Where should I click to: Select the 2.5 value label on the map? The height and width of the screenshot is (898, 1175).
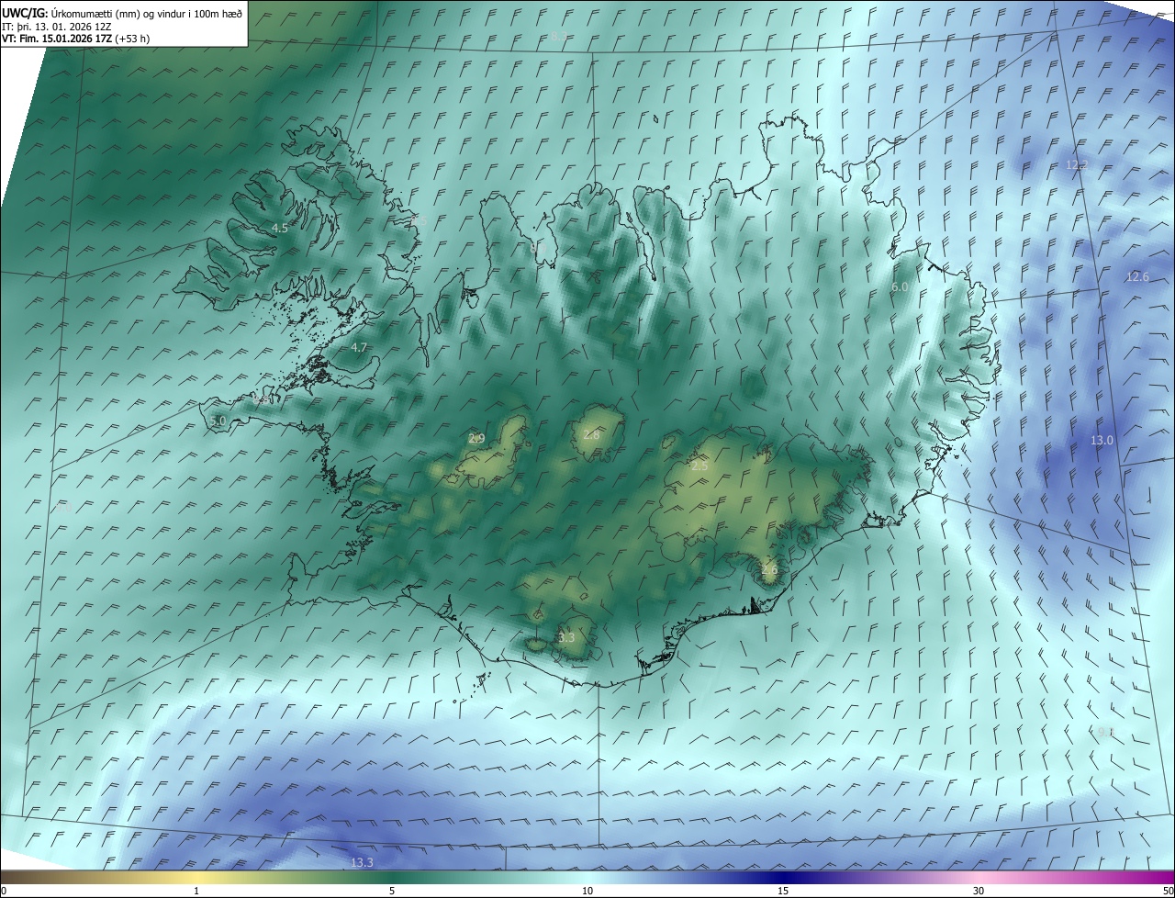click(x=699, y=466)
